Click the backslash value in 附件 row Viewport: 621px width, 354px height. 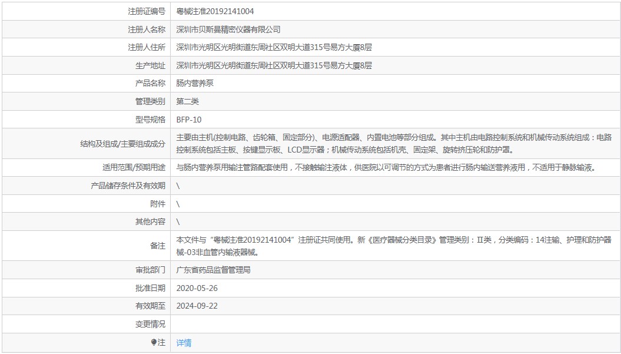pos(178,204)
